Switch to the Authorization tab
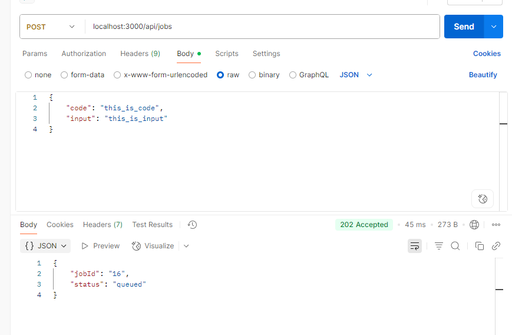Viewport: 512px width, 335px height. (x=84, y=54)
